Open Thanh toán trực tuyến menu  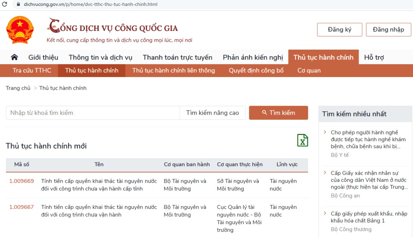coord(177,57)
